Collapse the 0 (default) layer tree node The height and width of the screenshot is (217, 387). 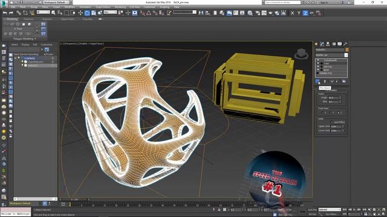click(x=15, y=58)
